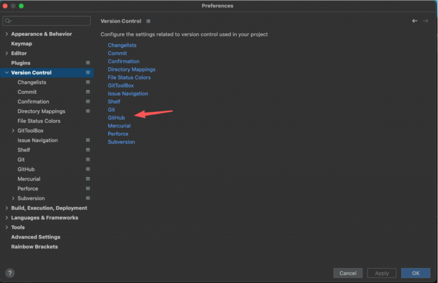Open the Perforce link in main panel

coord(118,134)
